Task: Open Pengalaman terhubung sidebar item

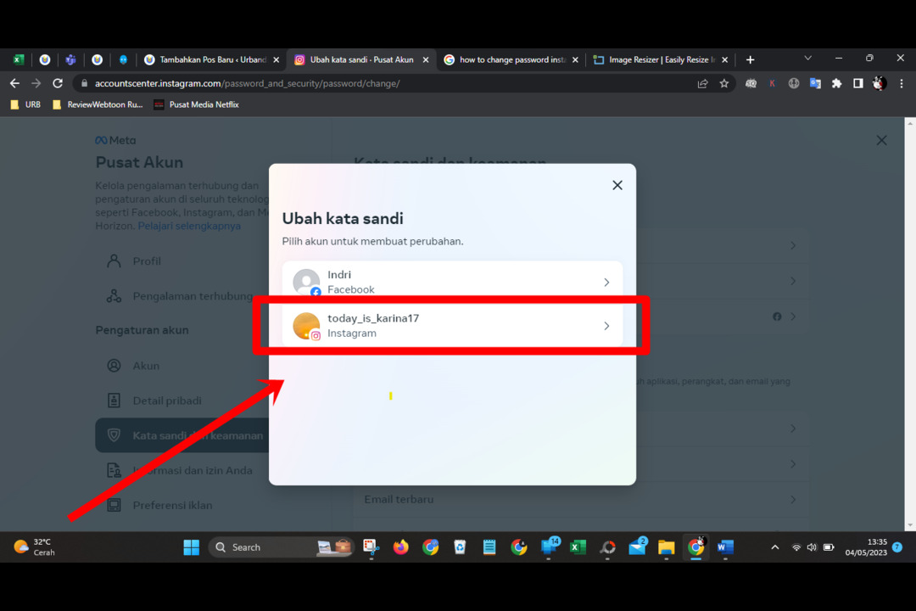Action: [x=180, y=296]
